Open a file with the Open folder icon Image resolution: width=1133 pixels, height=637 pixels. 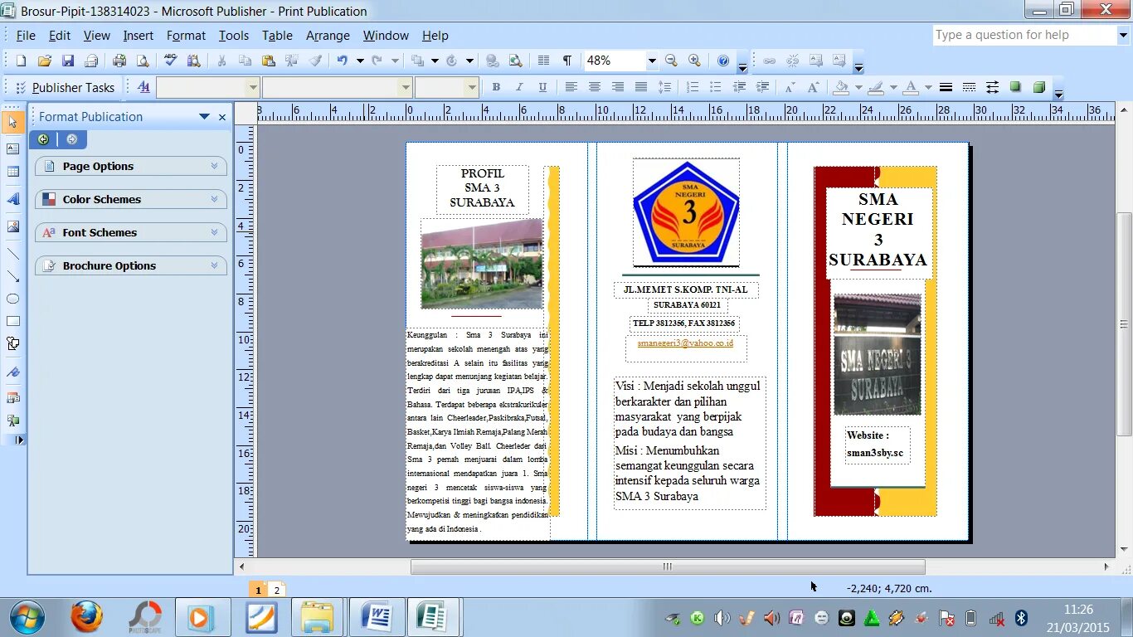[45, 61]
